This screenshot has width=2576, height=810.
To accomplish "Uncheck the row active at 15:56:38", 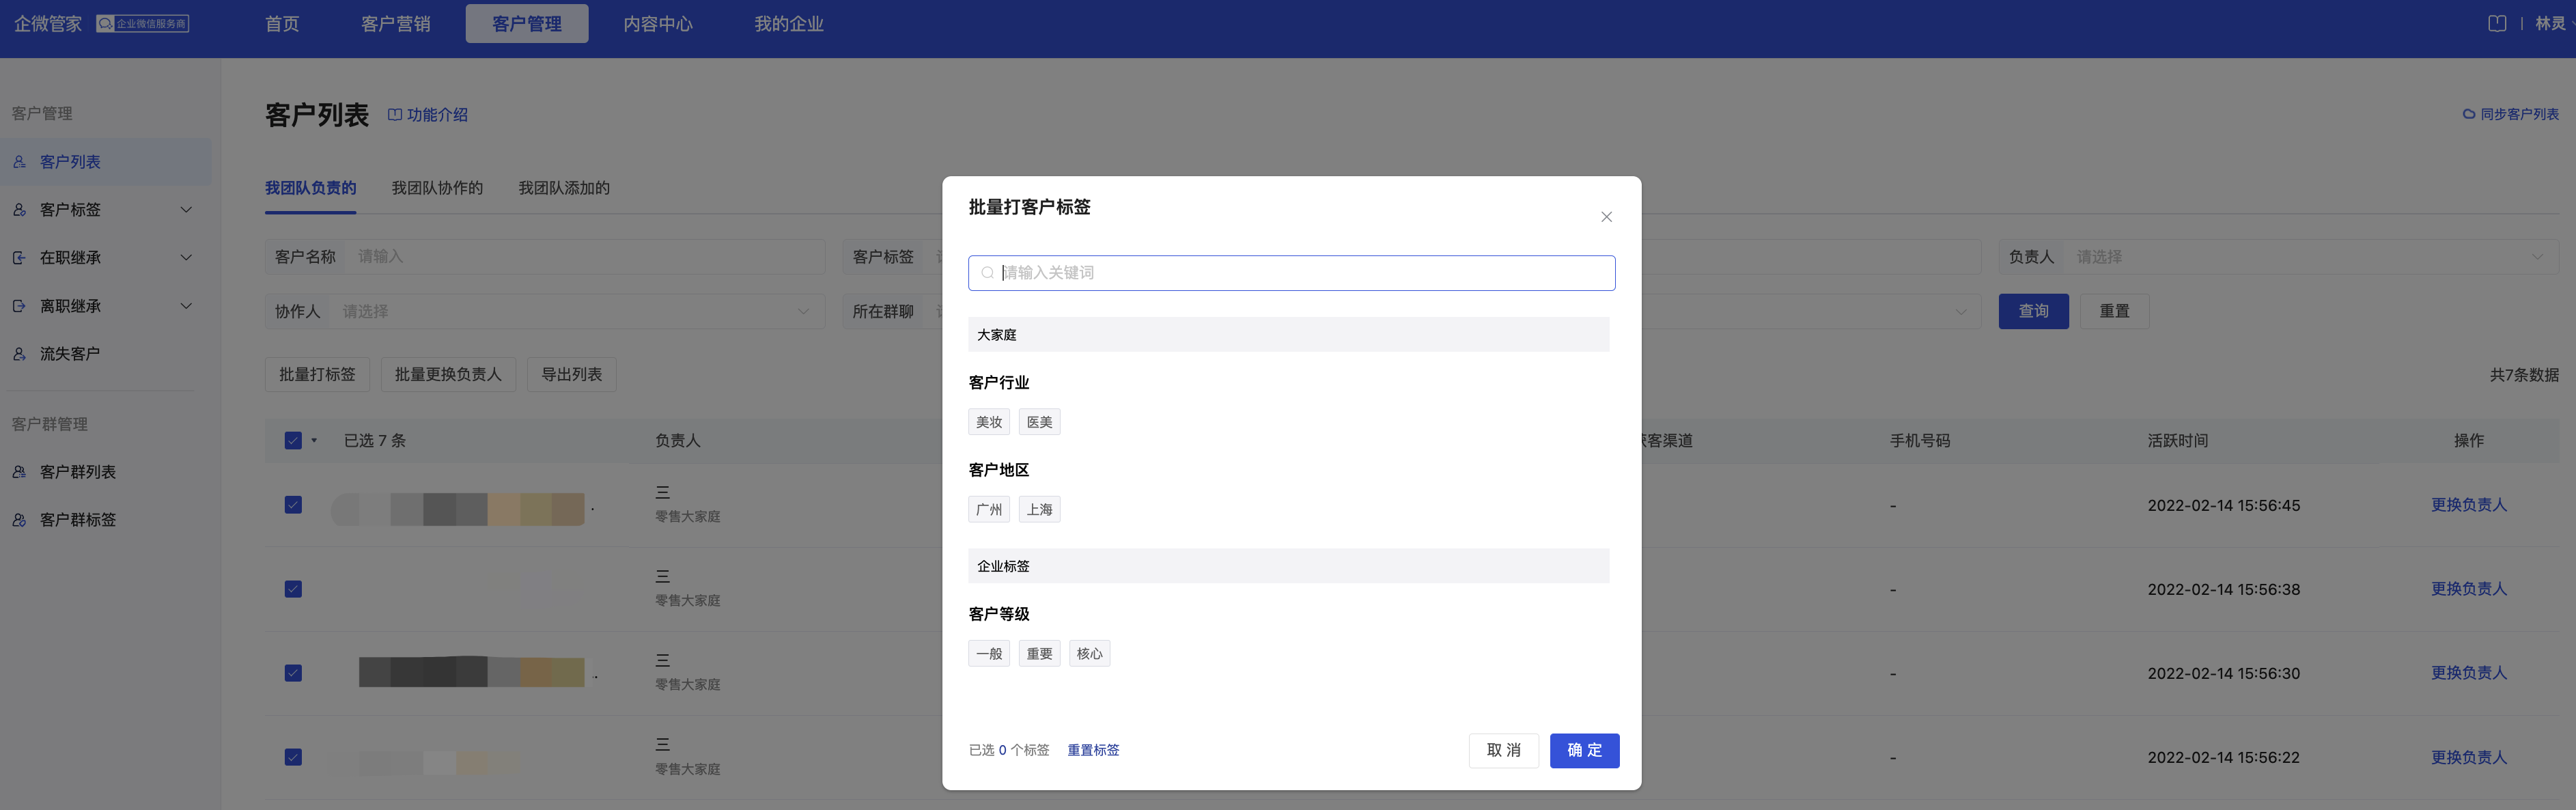I will [x=293, y=589].
